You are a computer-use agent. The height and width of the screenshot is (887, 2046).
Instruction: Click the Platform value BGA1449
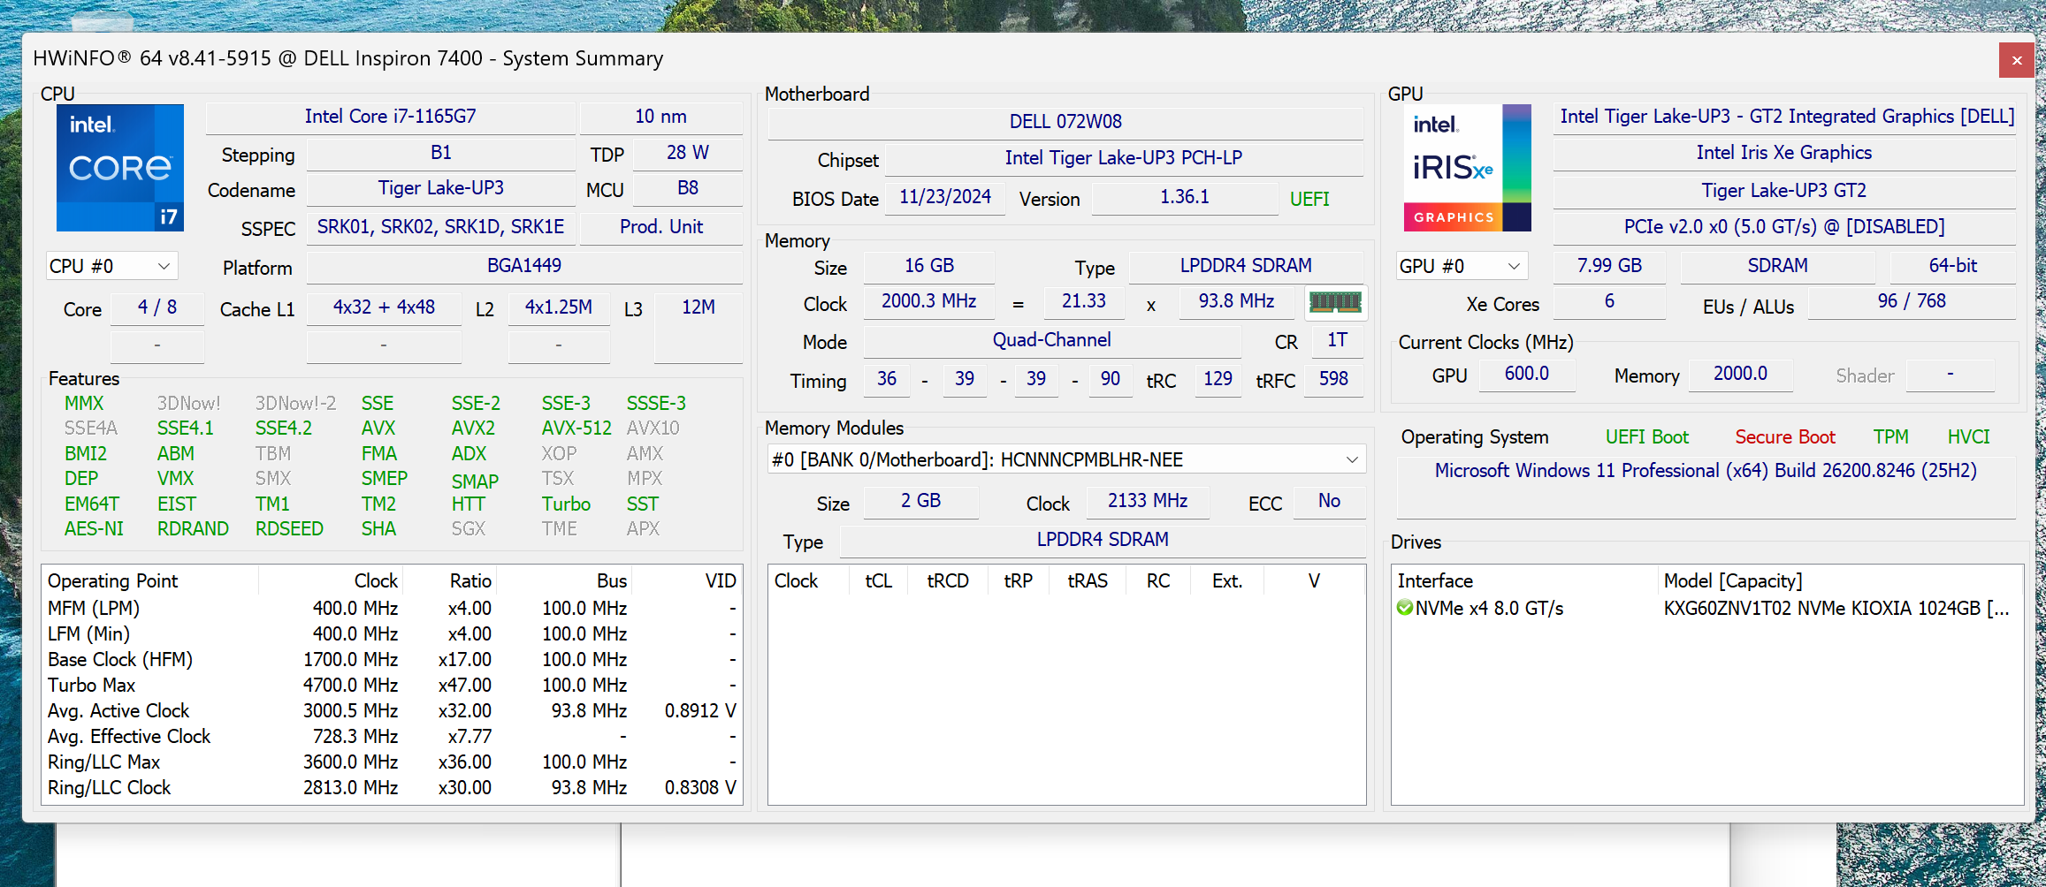click(x=524, y=266)
